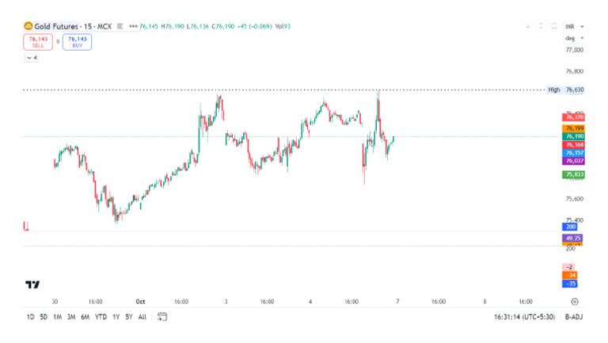Click the flag icon beside MCX
Viewport: 608px width, 343px height.
120,26
